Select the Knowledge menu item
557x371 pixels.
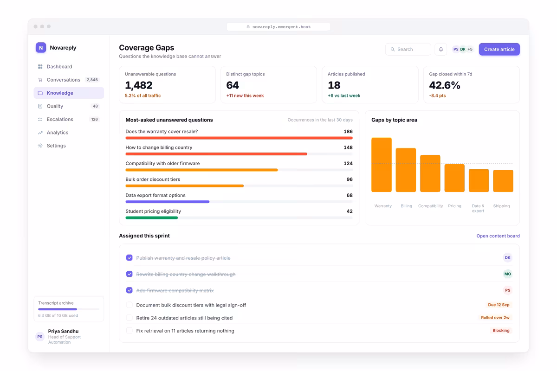coord(69,93)
